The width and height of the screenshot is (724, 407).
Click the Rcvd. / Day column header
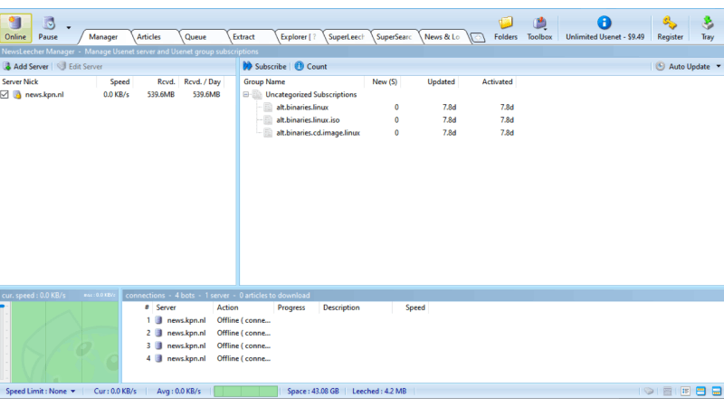click(x=202, y=81)
